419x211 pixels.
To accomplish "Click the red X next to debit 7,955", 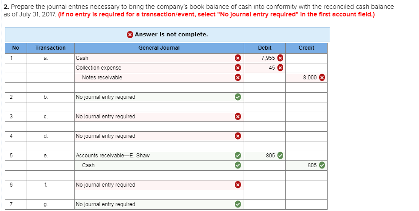I will [280, 58].
